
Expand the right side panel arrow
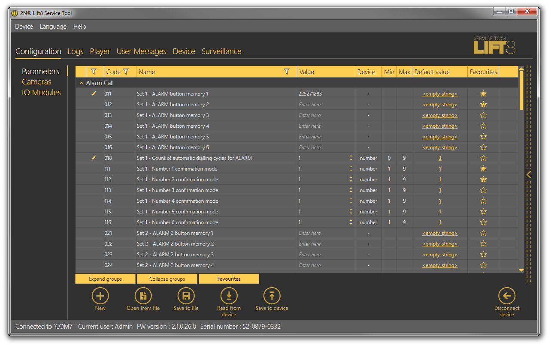529,174
